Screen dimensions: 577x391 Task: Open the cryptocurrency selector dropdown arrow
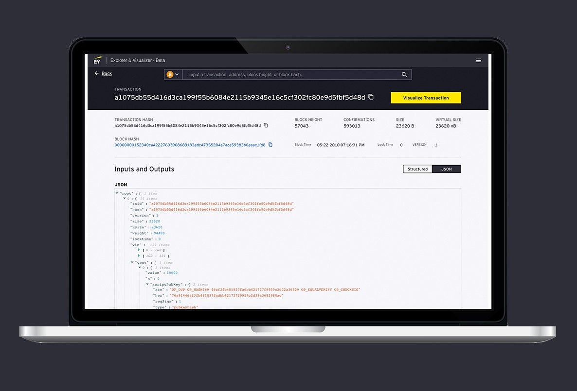coord(177,74)
